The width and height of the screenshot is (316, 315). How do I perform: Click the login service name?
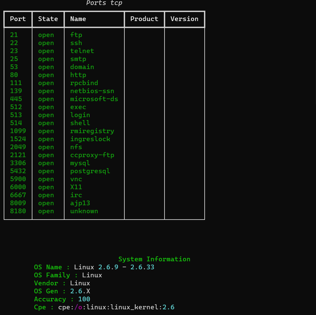pos(80,115)
